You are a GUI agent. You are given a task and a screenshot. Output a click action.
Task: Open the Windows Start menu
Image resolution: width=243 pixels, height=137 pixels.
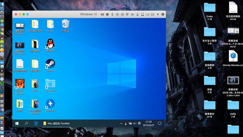(x=17, y=123)
